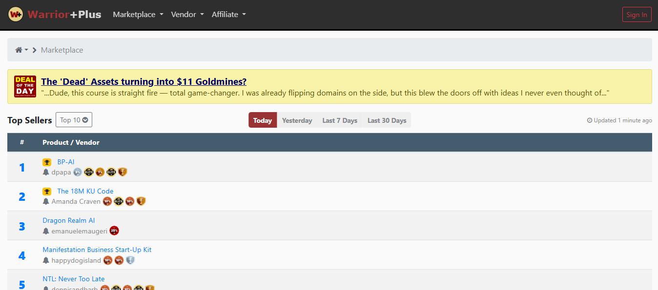Image resolution: width=658 pixels, height=290 pixels.
Task: Click rank number 3
Action: [x=22, y=226]
